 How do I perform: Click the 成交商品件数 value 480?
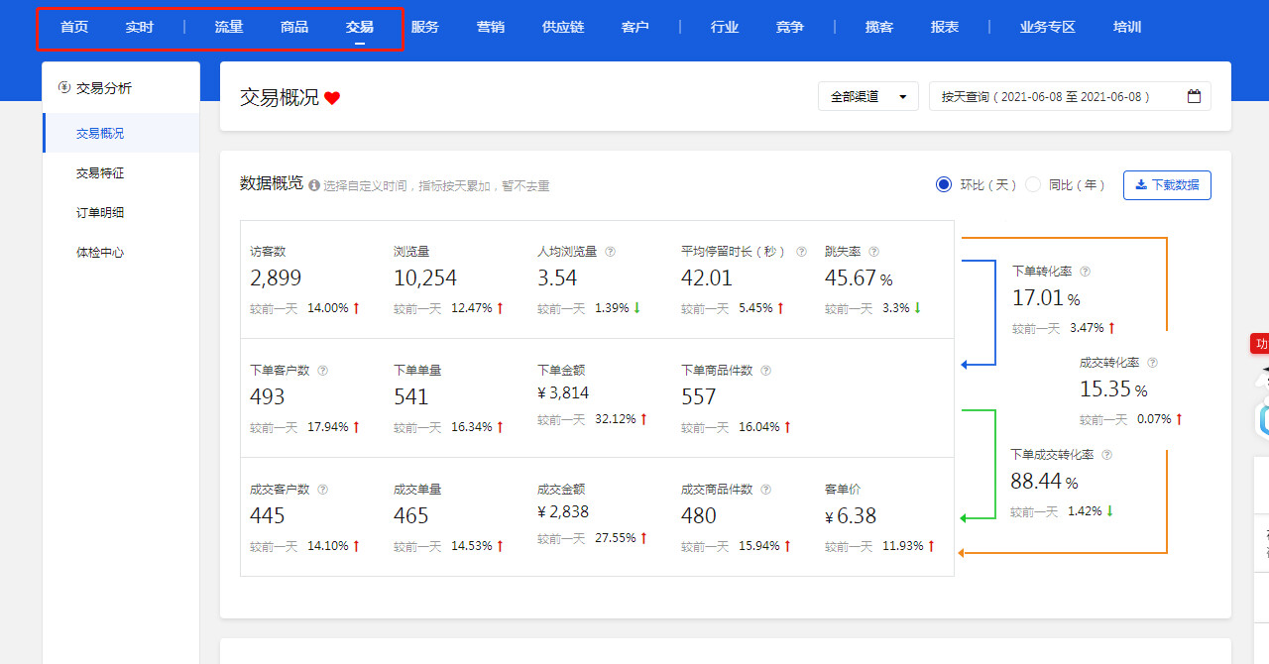[x=699, y=516]
